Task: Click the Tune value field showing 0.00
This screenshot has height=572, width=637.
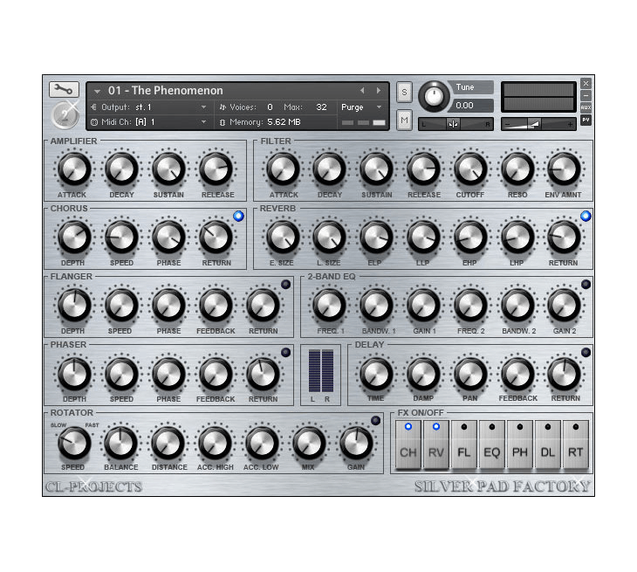Action: pos(473,106)
